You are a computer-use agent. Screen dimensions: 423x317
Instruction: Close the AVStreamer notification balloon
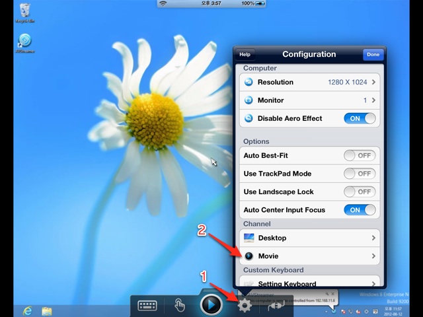(x=332, y=294)
